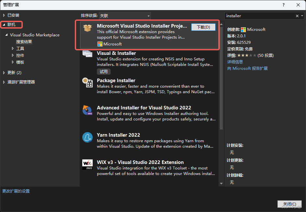
Task: Click the installer search input field
Action: (259, 16)
